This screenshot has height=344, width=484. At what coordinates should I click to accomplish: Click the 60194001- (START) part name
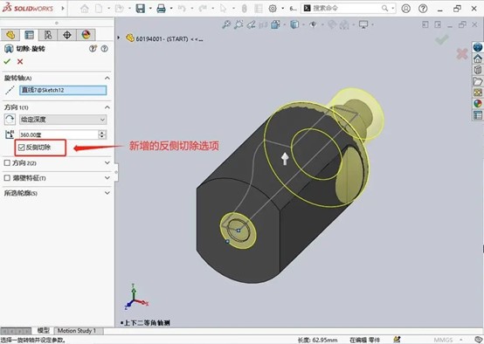pos(162,39)
